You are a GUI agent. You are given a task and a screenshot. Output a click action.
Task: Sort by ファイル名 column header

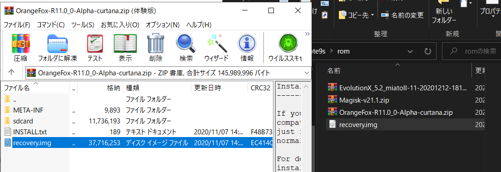[x=35, y=88]
